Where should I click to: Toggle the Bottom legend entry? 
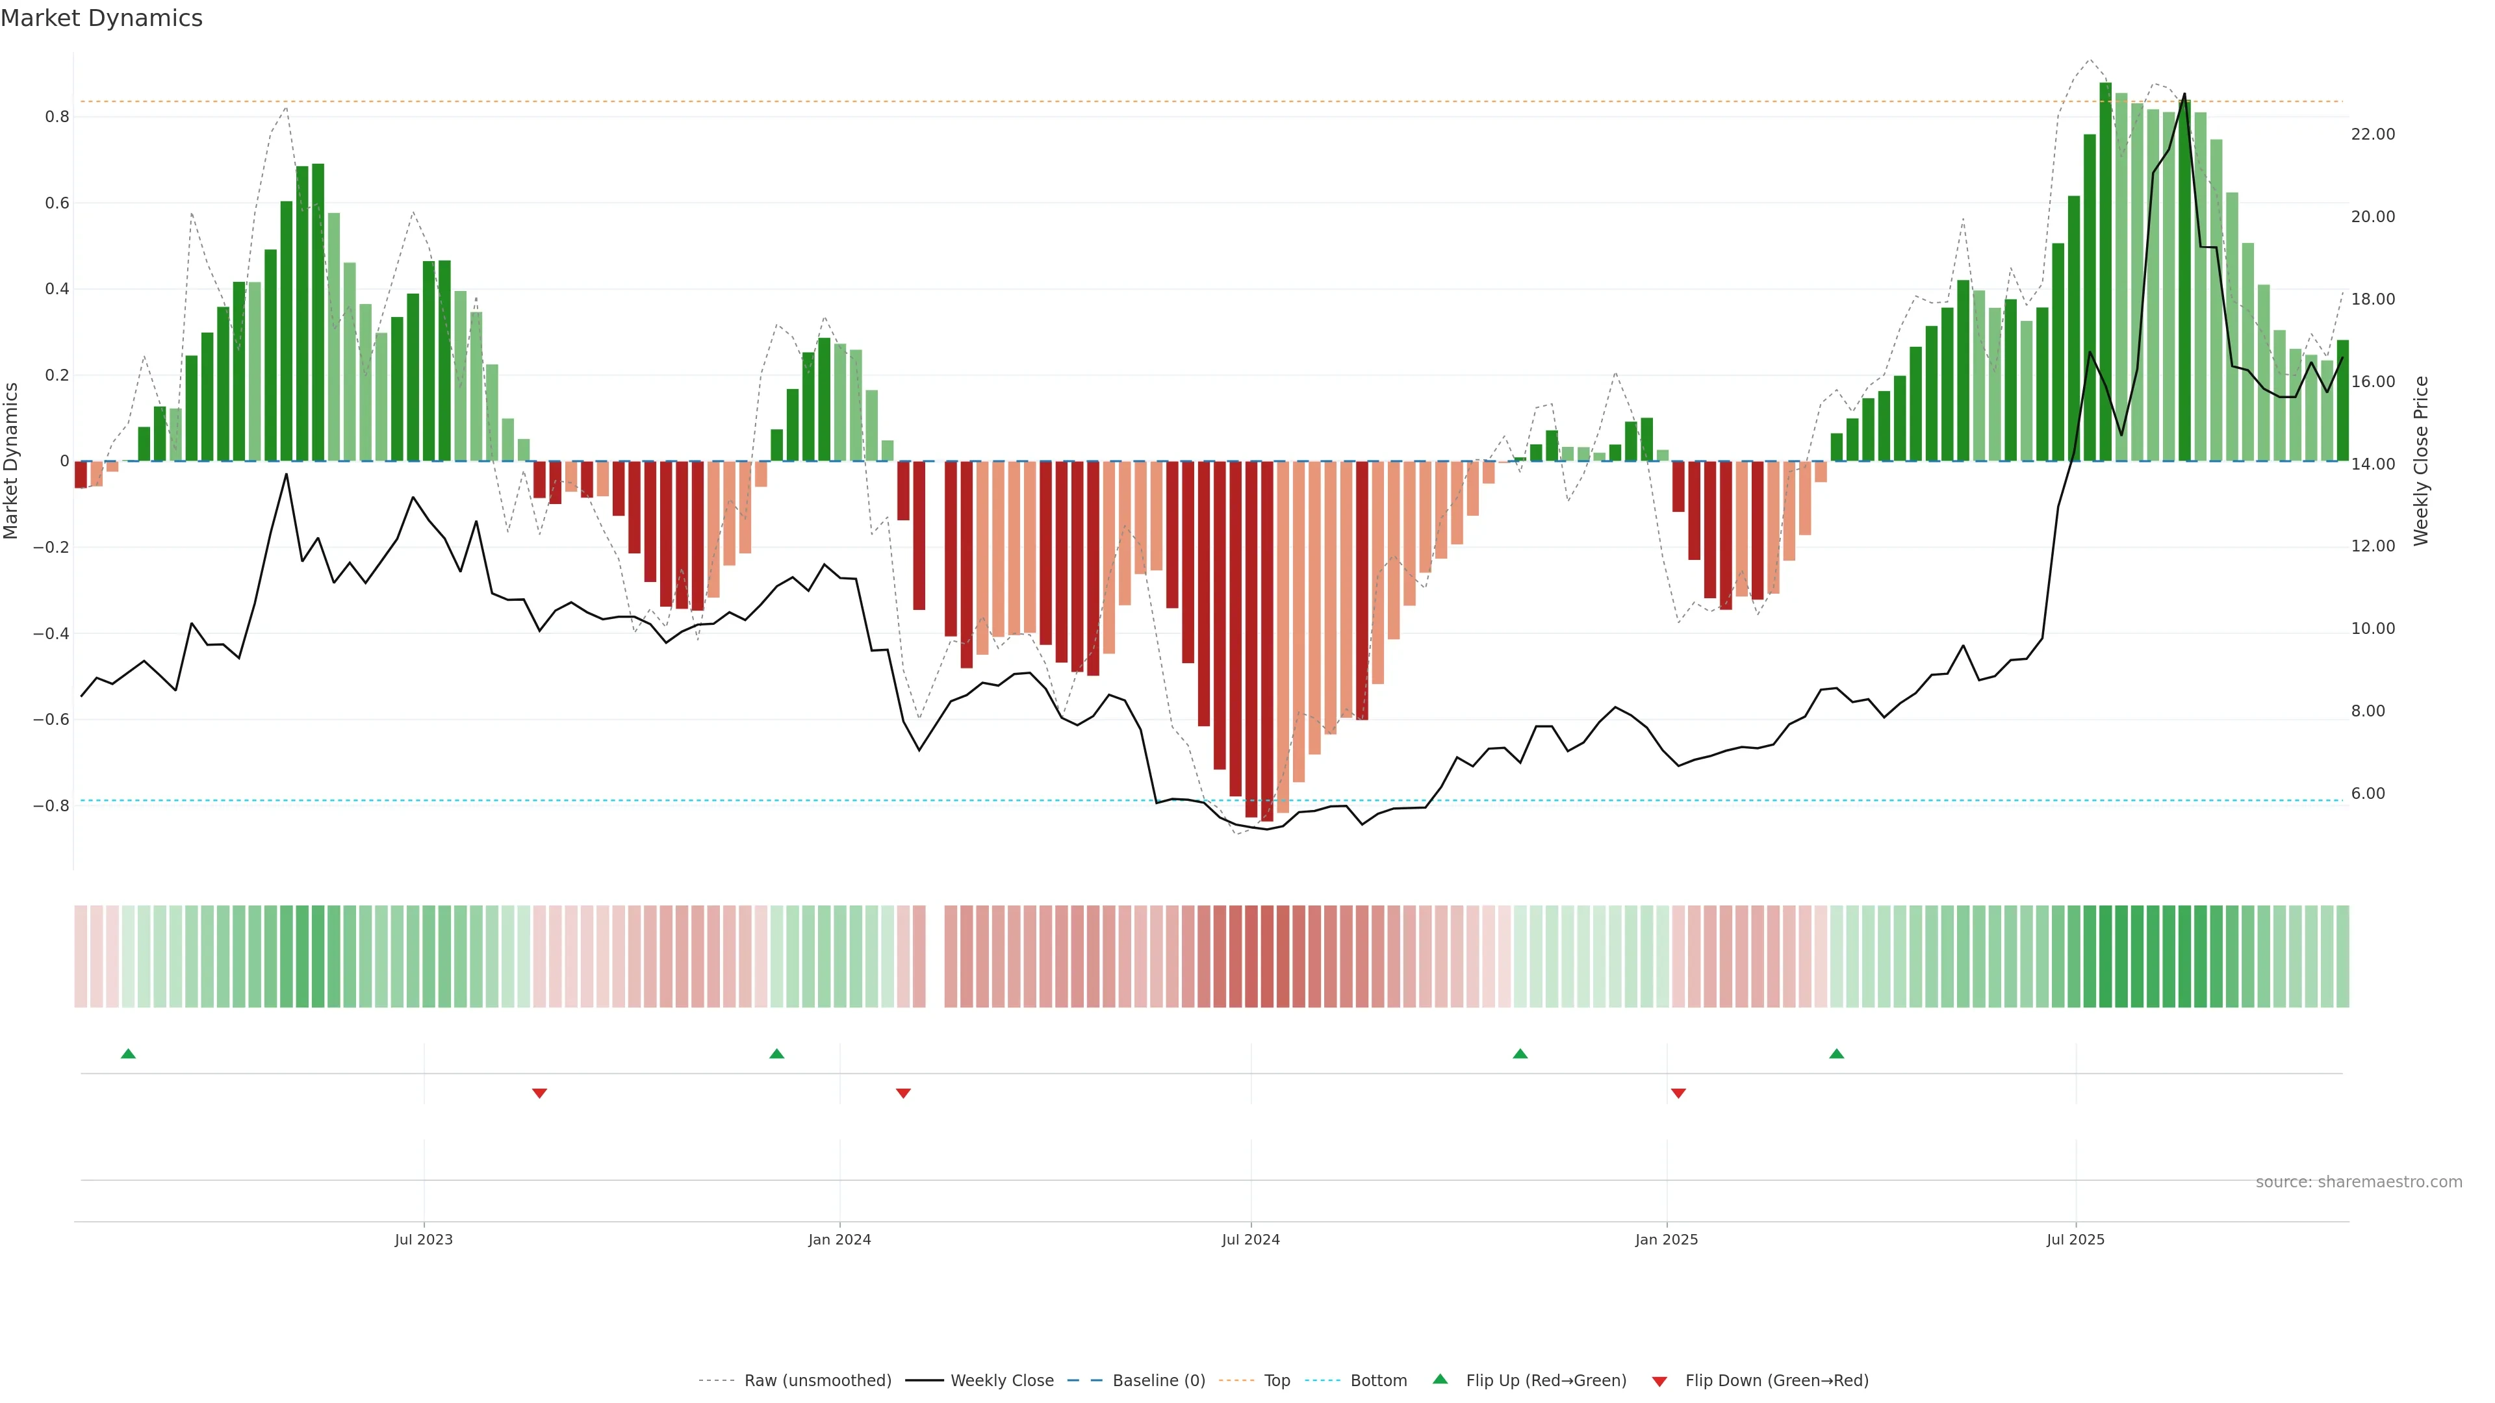click(x=1378, y=1381)
